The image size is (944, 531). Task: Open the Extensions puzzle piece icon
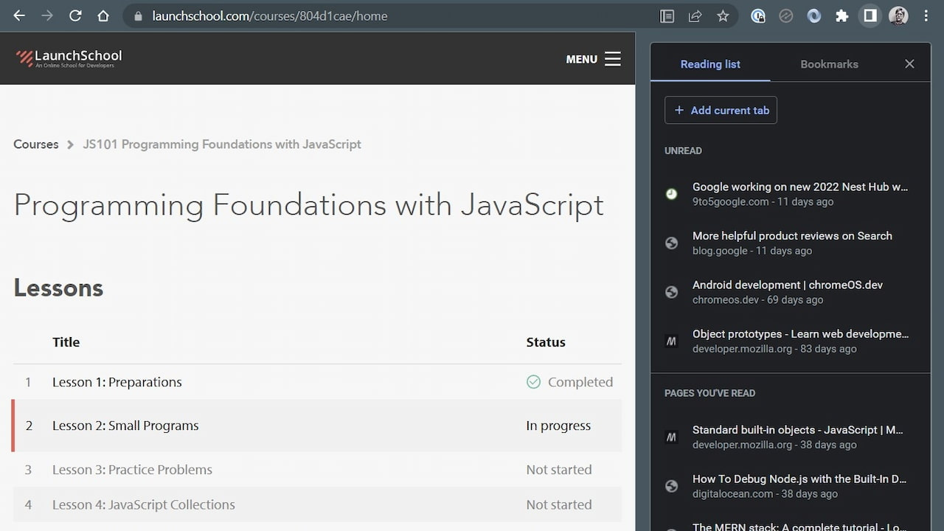[842, 15]
